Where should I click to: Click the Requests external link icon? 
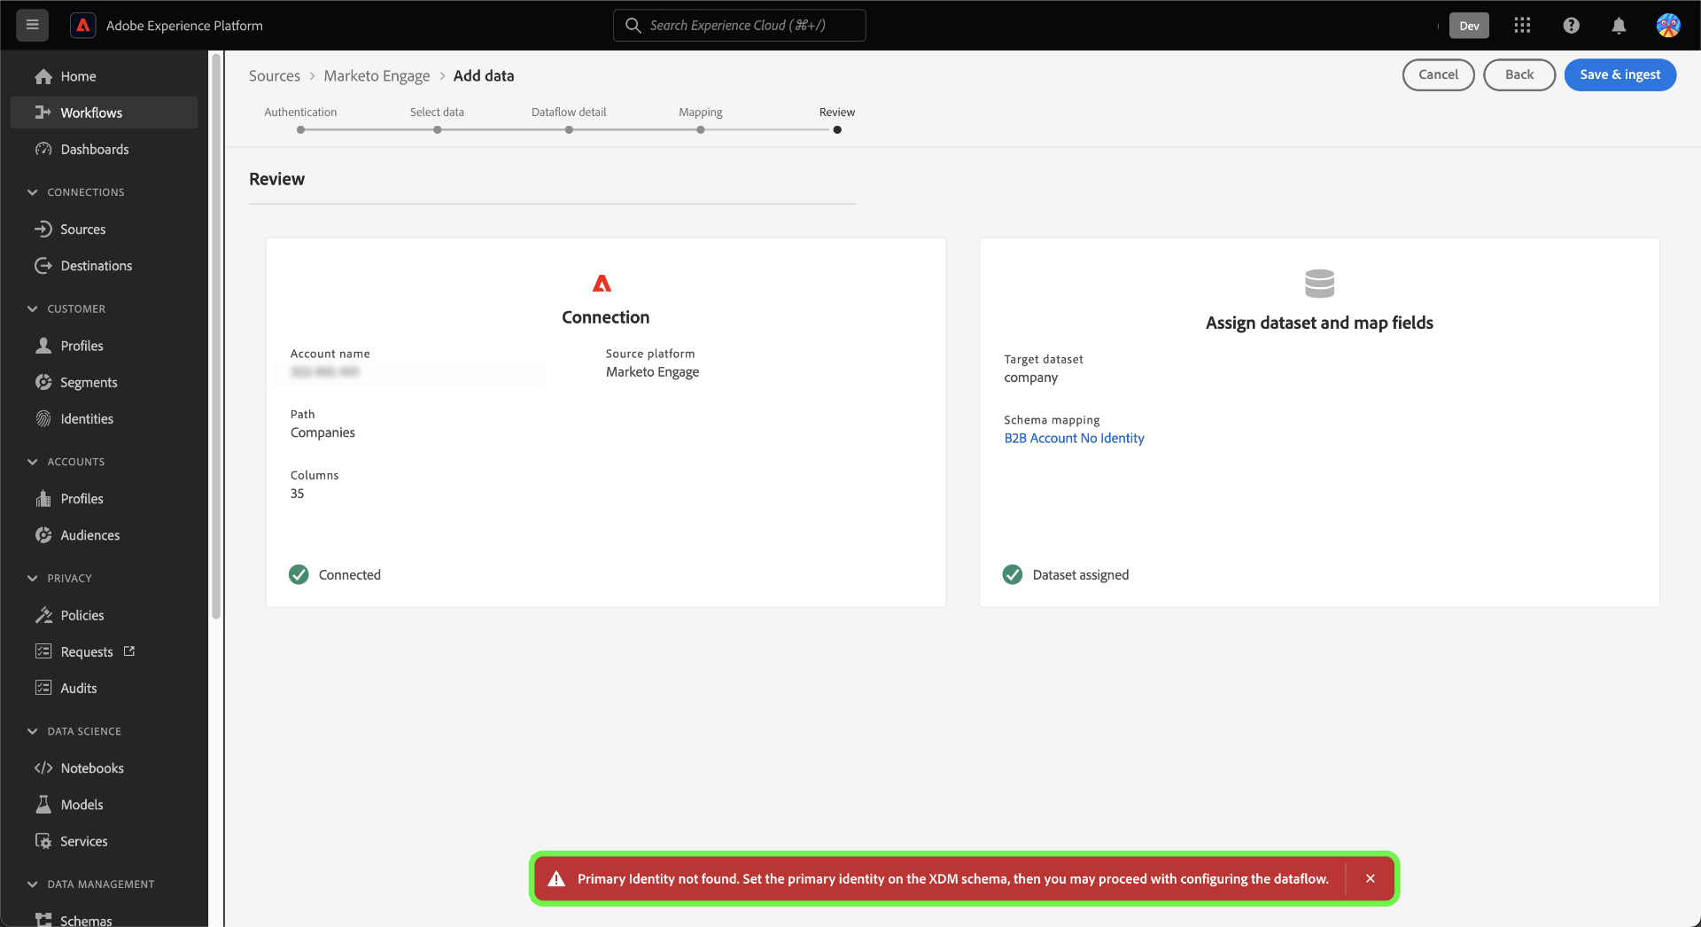point(129,651)
